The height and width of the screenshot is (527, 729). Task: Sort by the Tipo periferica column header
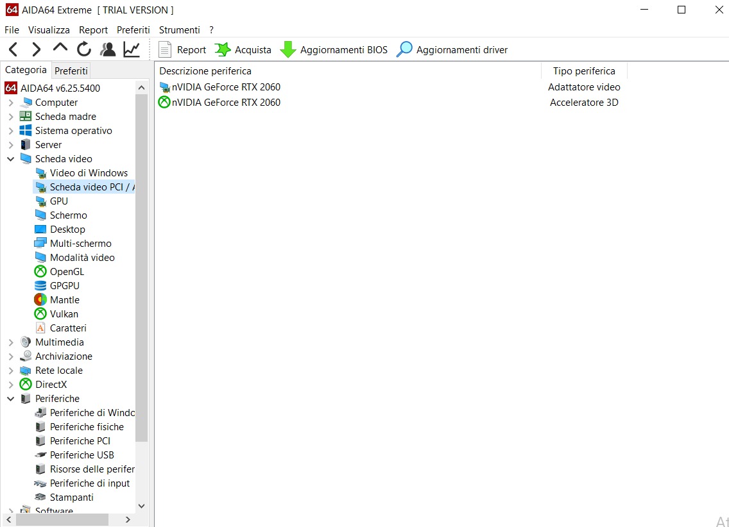click(x=584, y=71)
